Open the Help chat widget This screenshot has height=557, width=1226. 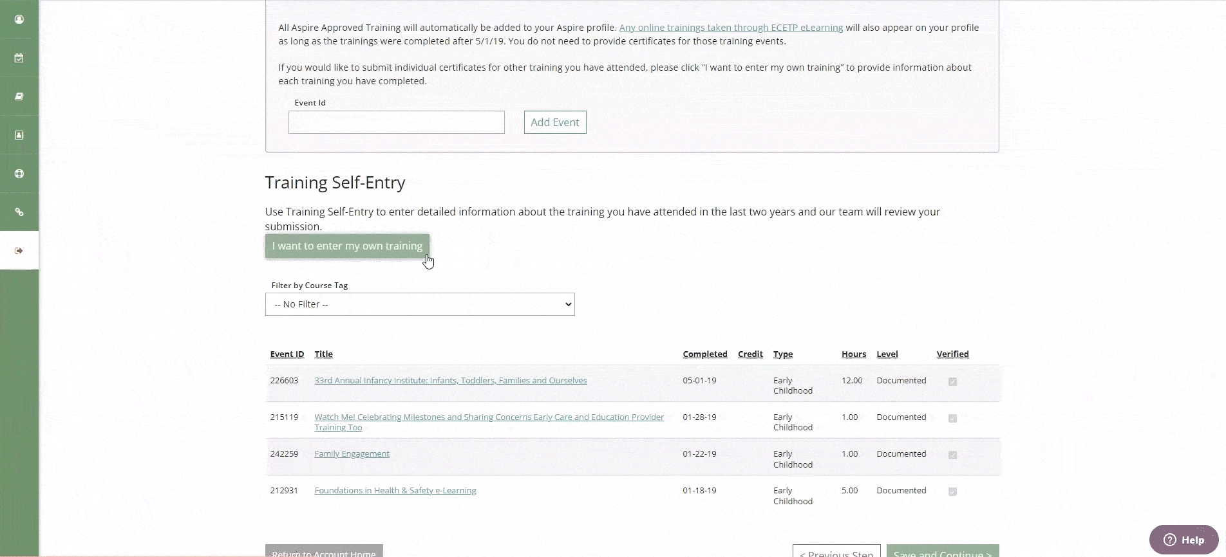coord(1184,540)
